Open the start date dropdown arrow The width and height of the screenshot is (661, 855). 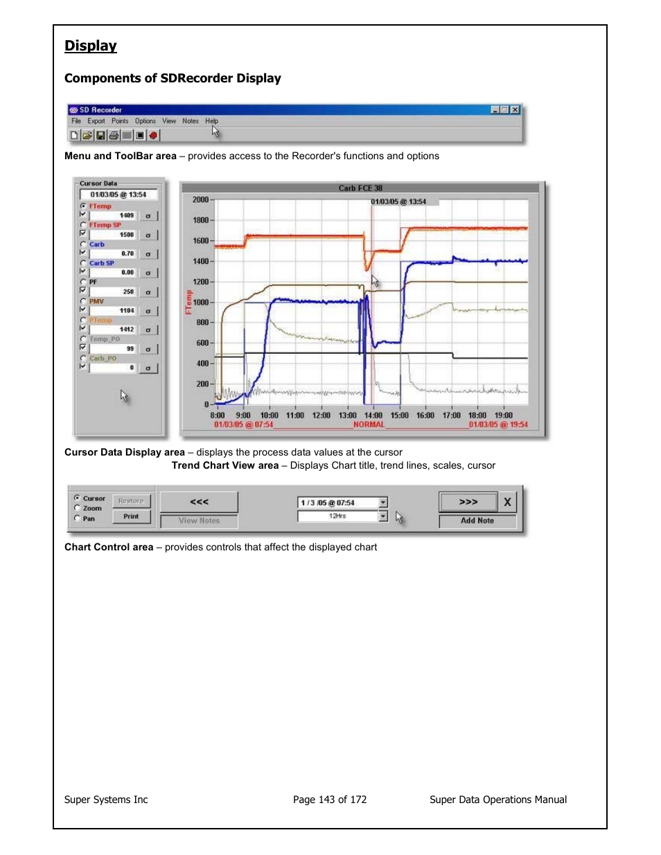(x=383, y=503)
